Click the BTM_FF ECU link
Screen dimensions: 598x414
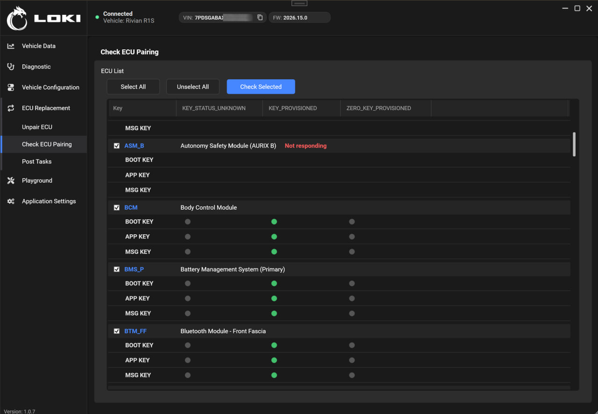[135, 331]
